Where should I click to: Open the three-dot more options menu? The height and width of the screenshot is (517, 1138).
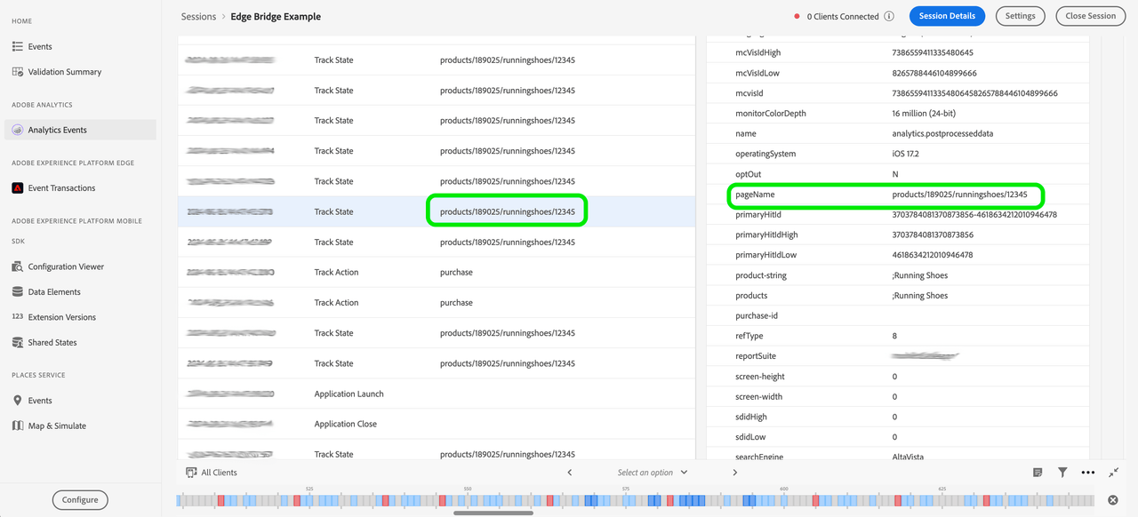pyautogui.click(x=1087, y=473)
